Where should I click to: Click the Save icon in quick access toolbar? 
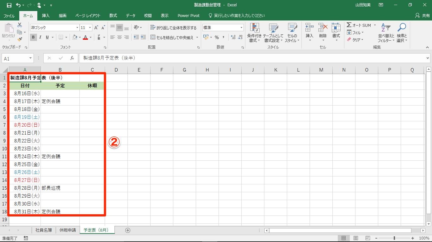coord(9,5)
